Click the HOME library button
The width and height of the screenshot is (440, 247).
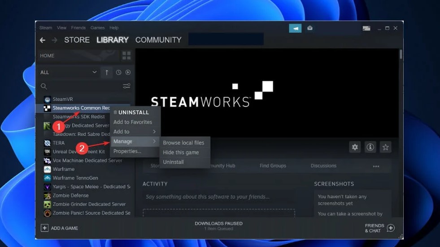coord(78,56)
